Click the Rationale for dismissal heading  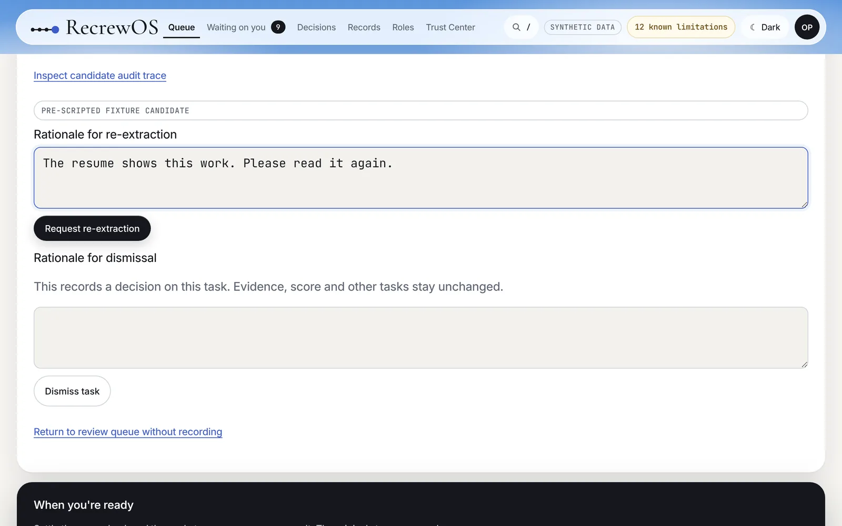(x=95, y=258)
